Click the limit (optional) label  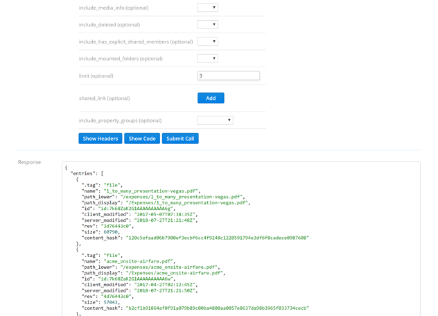(x=96, y=76)
